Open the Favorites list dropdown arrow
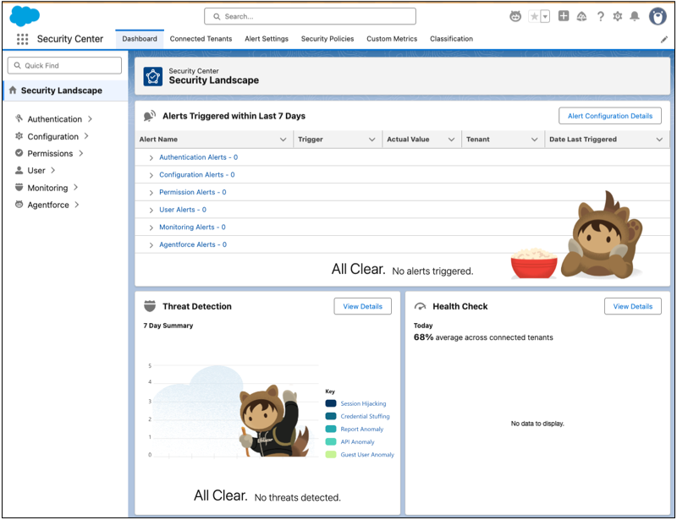The height and width of the screenshot is (520, 677). pyautogui.click(x=545, y=16)
